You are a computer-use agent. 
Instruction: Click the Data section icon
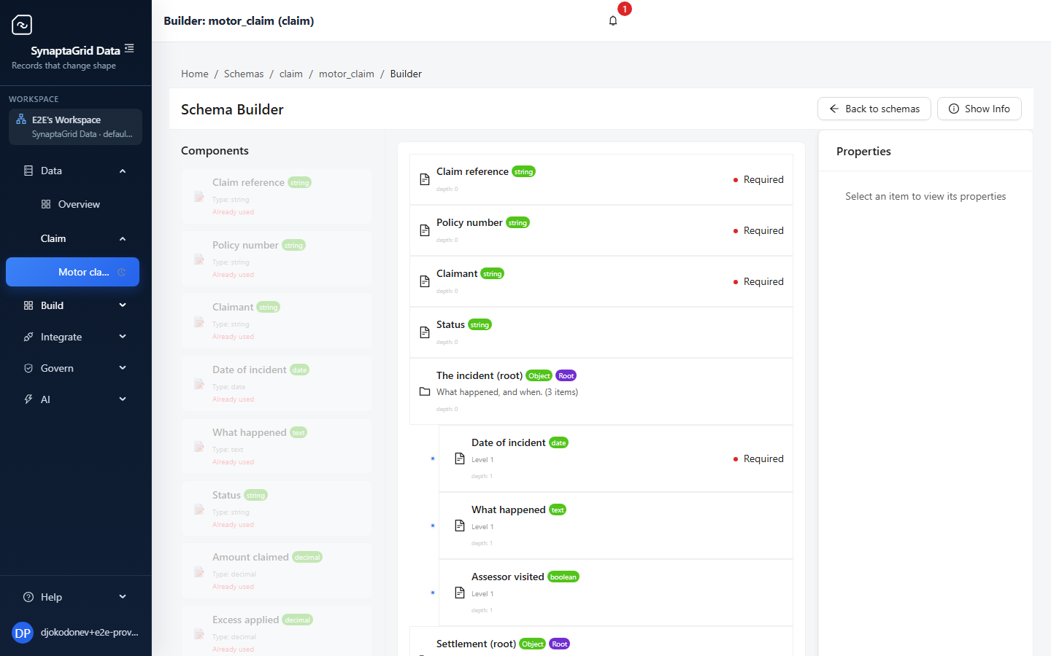pyautogui.click(x=28, y=171)
